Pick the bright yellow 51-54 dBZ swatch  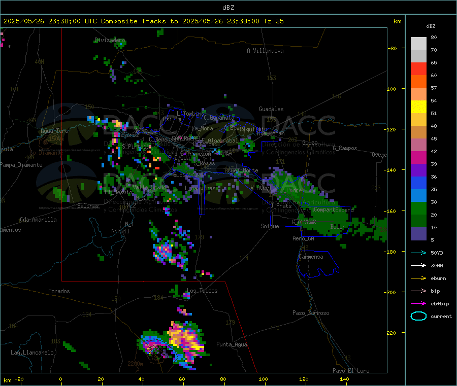418,107
